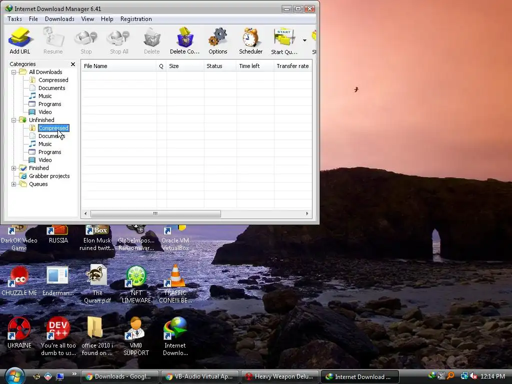This screenshot has height=384, width=512.
Task: Switch to VB-Audio Virtual taskbar button
Action: pos(200,376)
